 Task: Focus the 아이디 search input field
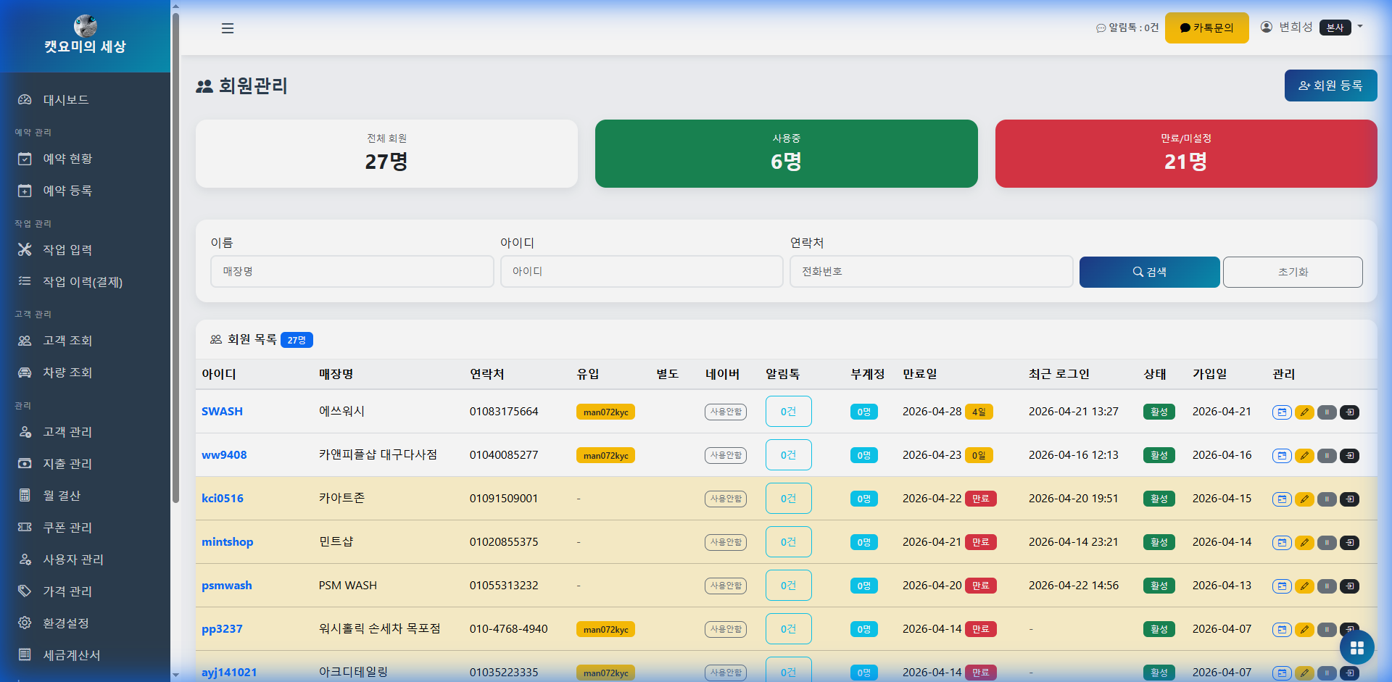(x=642, y=271)
